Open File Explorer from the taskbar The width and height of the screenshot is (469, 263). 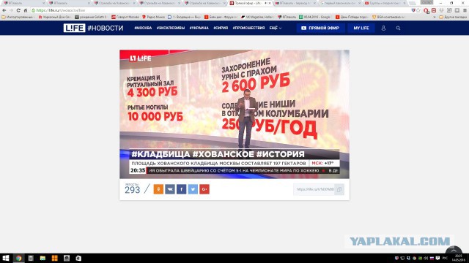(43, 258)
